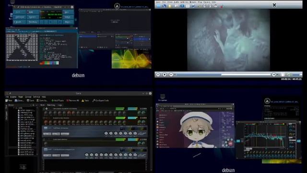The height and width of the screenshot is (173, 307).
Task: Open the media player's Video menu
Action: point(170,2)
